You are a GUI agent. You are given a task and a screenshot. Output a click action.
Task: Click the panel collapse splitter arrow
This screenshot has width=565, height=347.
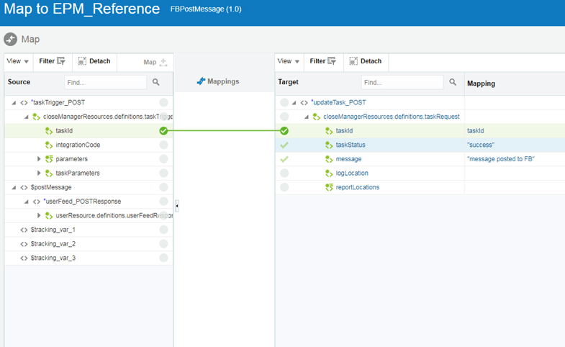pos(177,206)
